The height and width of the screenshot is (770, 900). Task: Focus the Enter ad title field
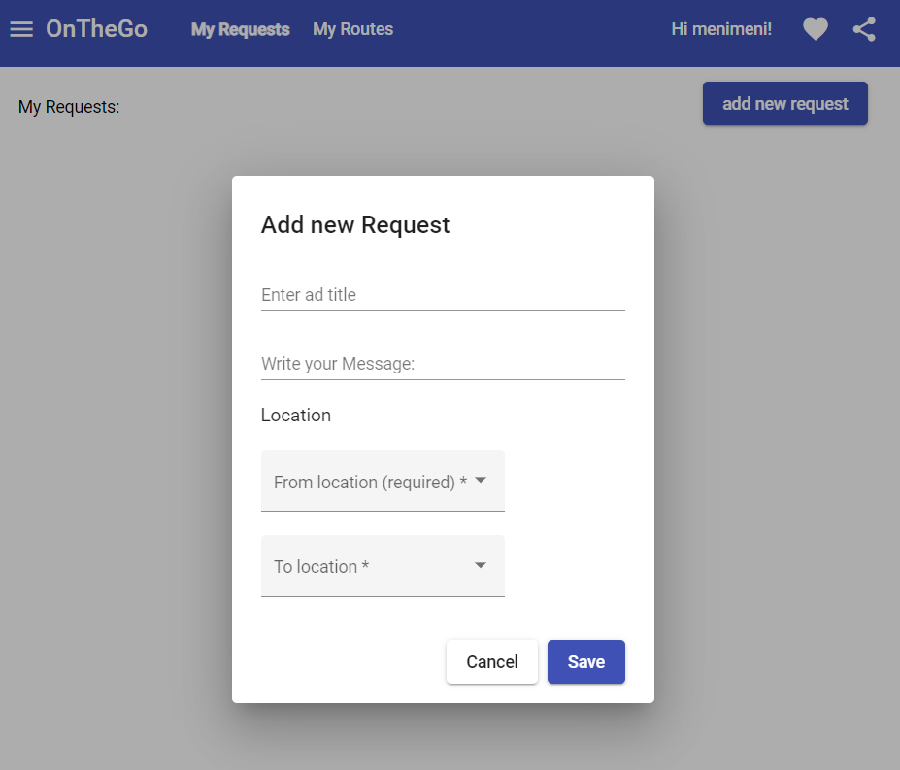click(443, 295)
